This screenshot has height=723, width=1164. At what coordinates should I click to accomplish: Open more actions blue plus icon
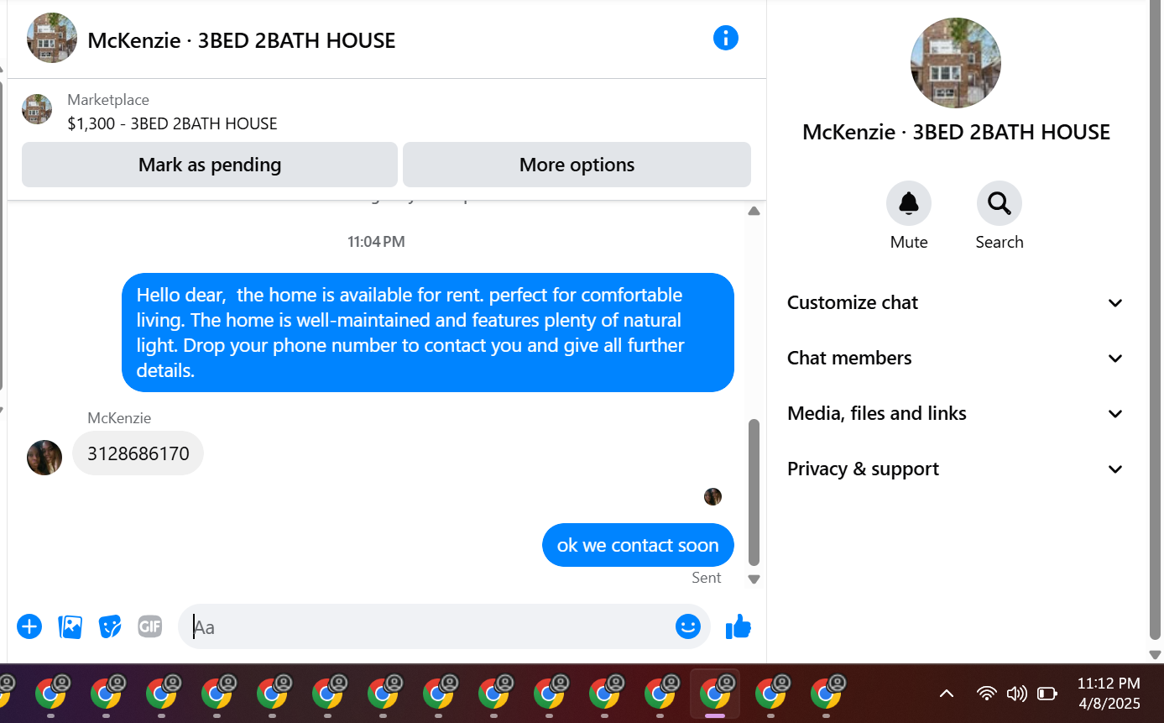click(x=29, y=626)
